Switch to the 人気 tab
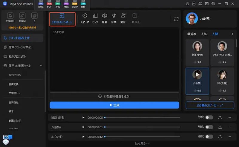Viewport: 239px width, 147px height. (204, 34)
